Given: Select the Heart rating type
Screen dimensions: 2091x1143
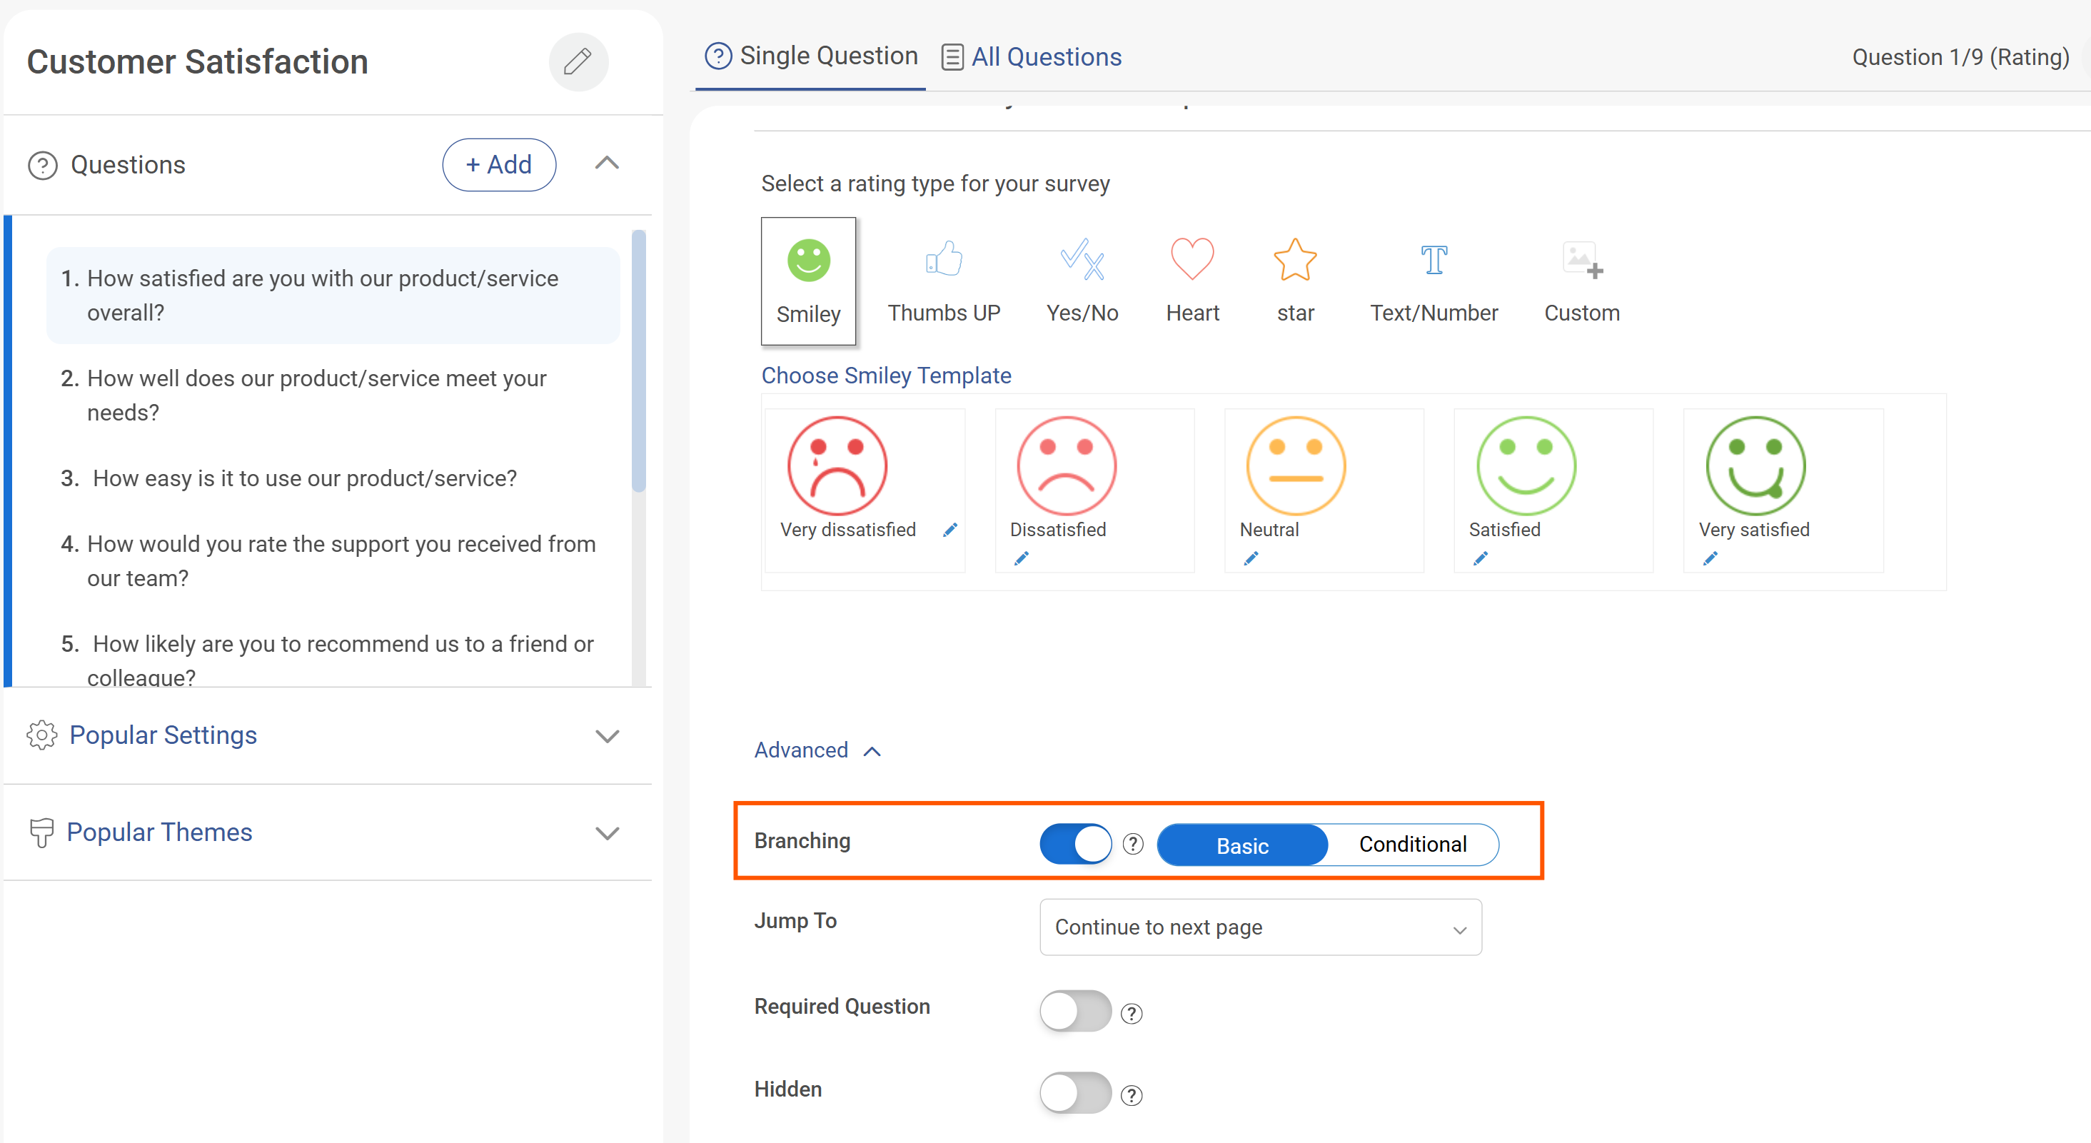Looking at the screenshot, I should point(1191,280).
